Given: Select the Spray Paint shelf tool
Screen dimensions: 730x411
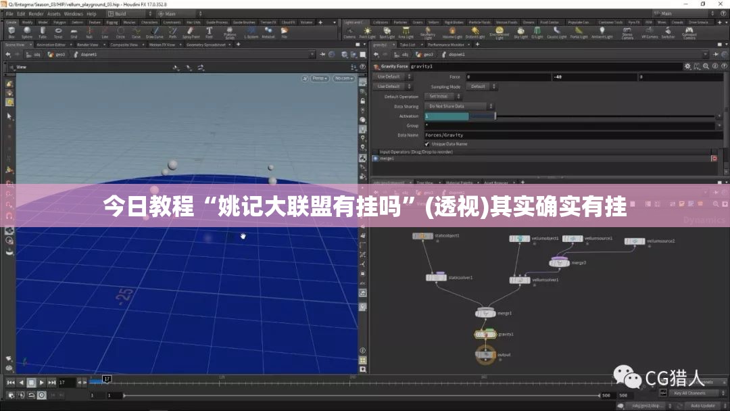Looking at the screenshot, I should pyautogui.click(x=191, y=32).
